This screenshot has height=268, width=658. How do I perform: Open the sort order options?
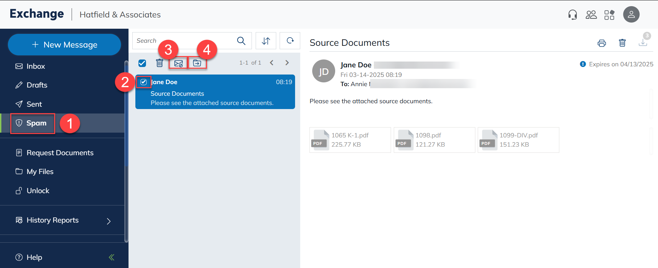click(266, 41)
